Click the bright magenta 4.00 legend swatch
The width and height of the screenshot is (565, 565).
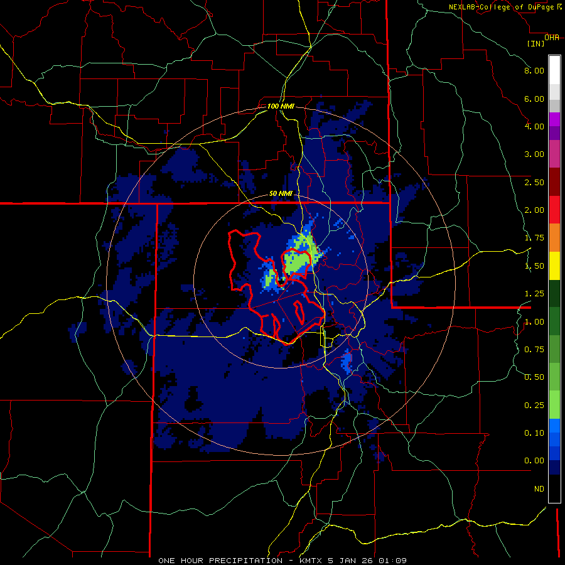click(x=554, y=119)
